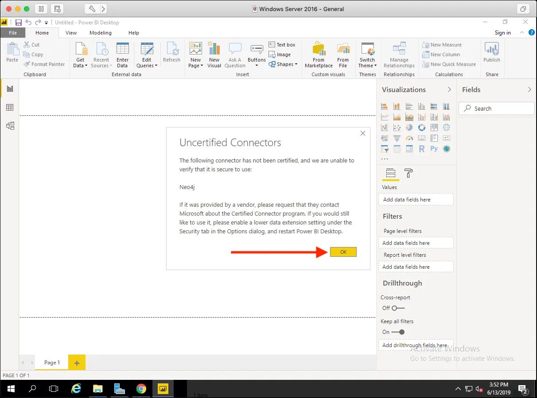Screen dimensions: 537x398
Task: Click New Quick Measure
Action: point(449,64)
